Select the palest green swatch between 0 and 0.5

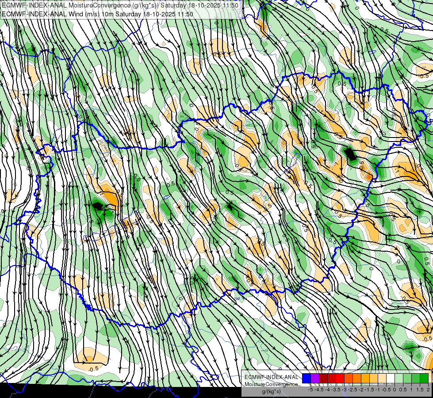coord(399,378)
